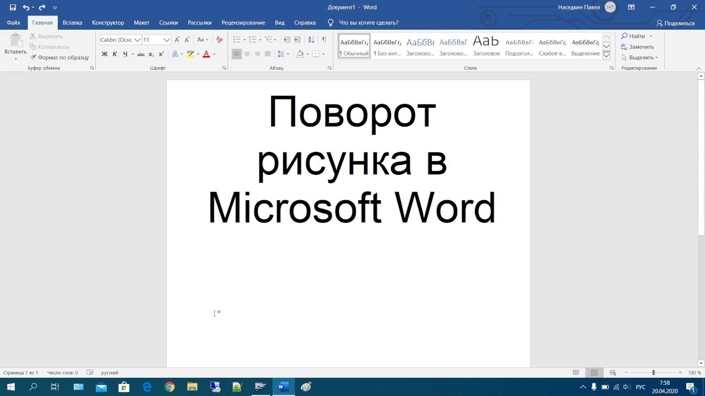Toggle Bold (Ж) formatting
Screen dimensions: 705x396
[x=105, y=54]
